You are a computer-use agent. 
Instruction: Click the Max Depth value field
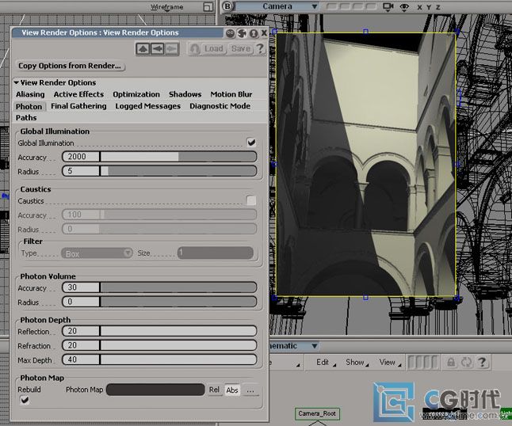point(80,359)
